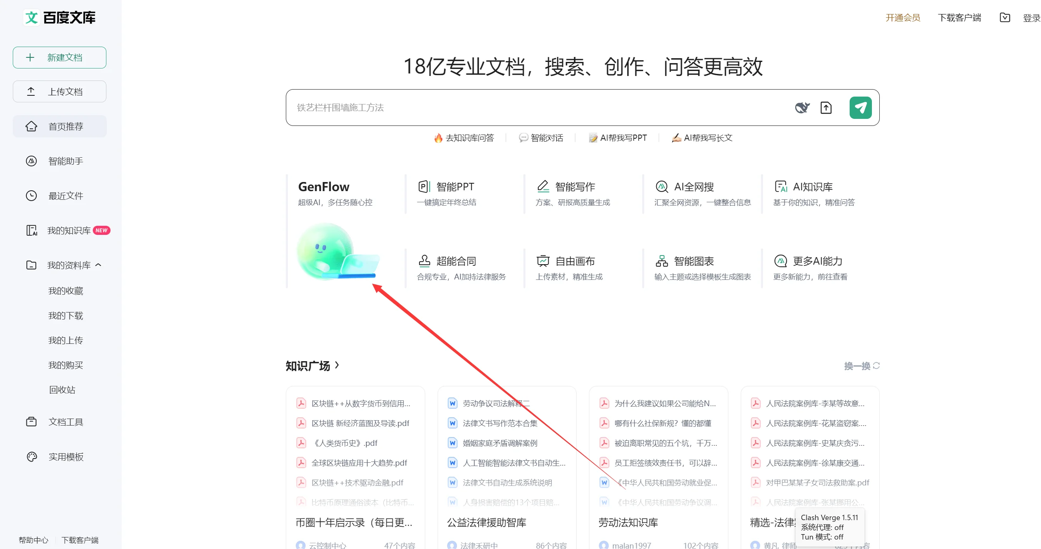The height and width of the screenshot is (549, 1041).
Task: Click the upload icon inside the search bar
Action: click(826, 107)
